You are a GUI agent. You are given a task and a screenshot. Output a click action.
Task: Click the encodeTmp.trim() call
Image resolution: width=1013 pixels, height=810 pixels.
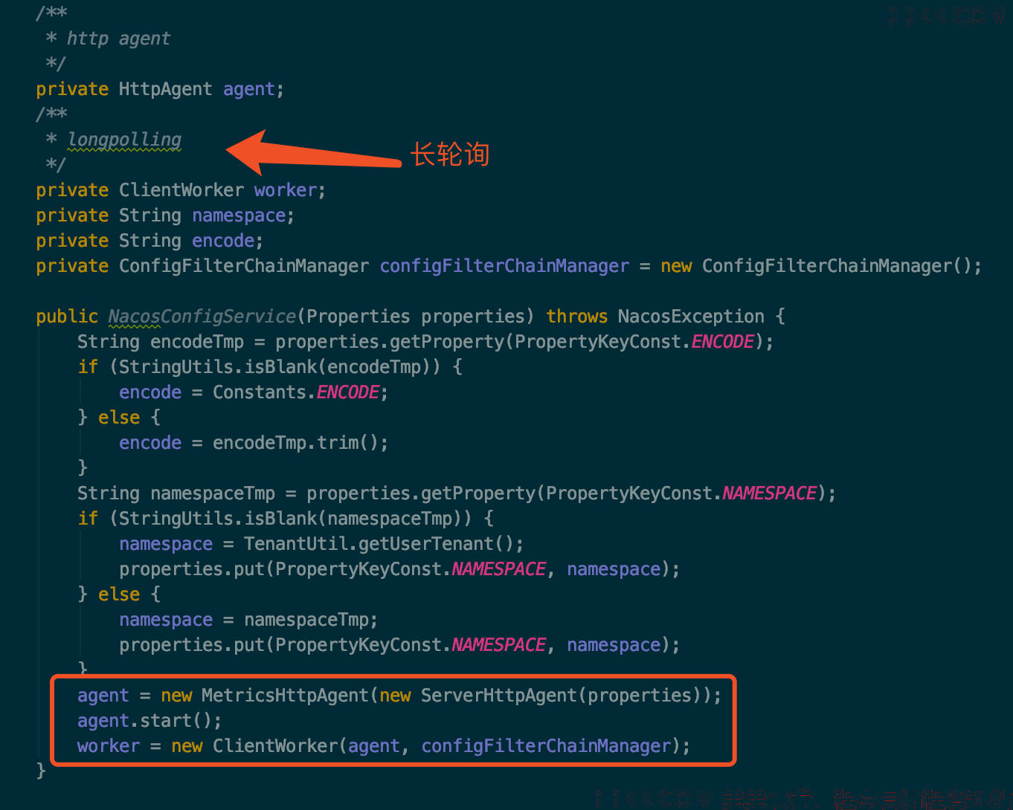coord(295,443)
